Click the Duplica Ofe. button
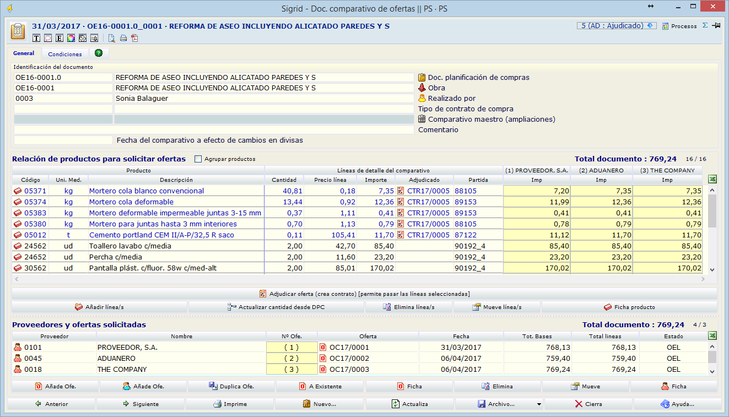Screen dimensions: 729x417 point(231,386)
